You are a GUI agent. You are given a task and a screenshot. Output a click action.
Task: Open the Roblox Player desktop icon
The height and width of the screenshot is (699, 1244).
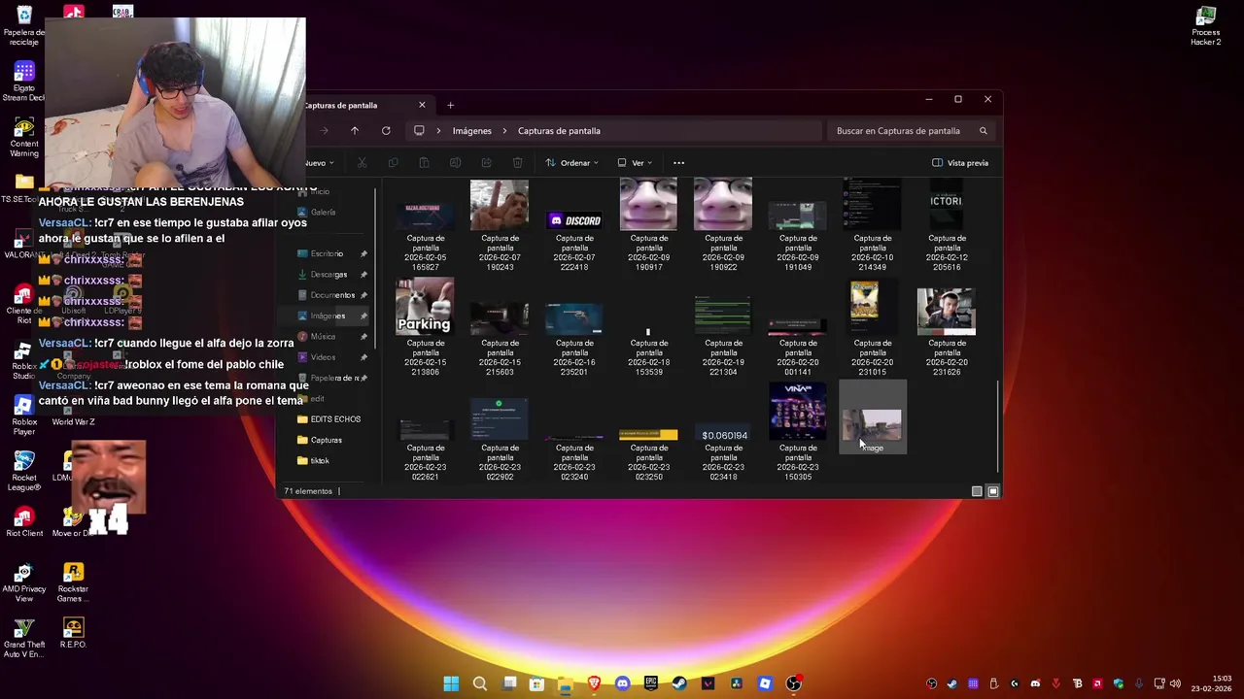coord(24,415)
